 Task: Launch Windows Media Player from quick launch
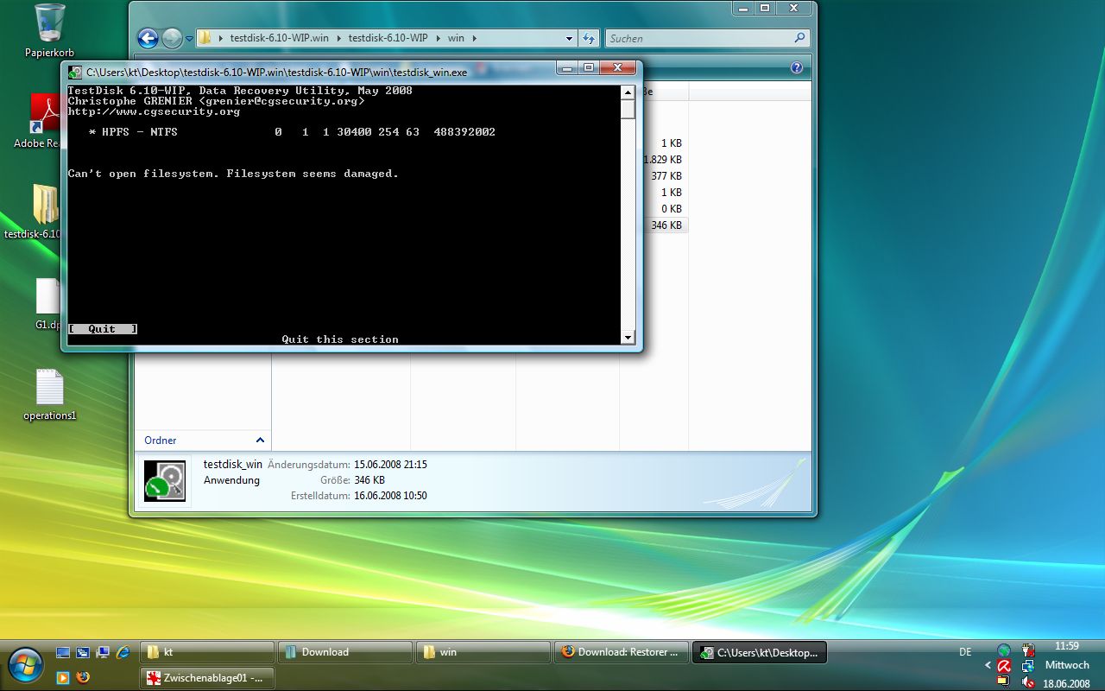(x=63, y=677)
